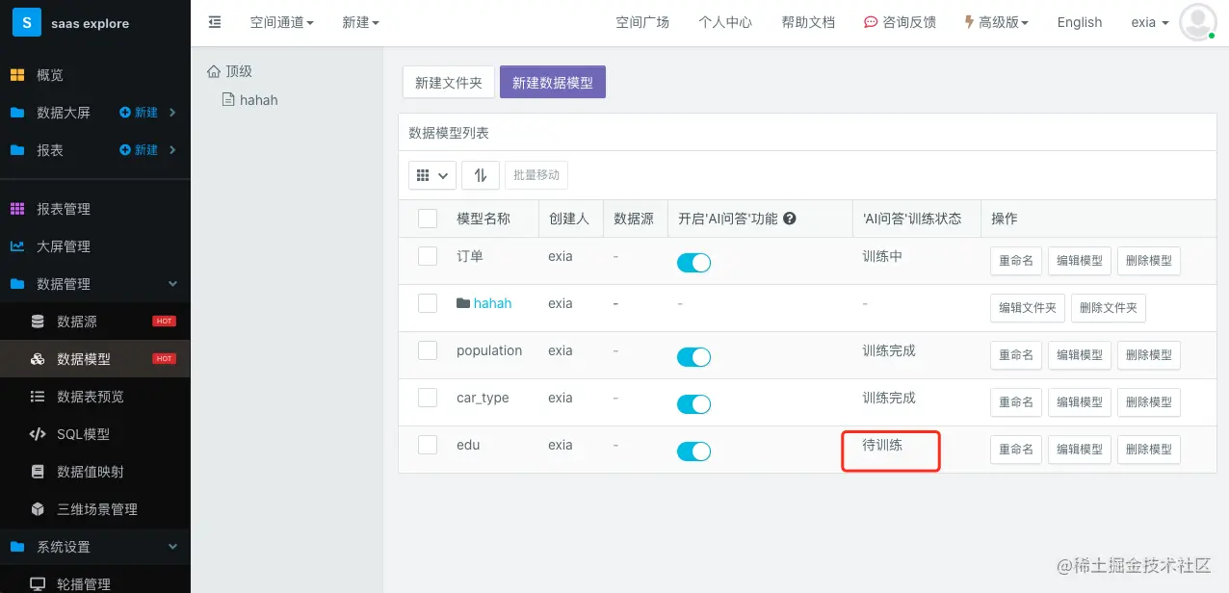
Task: Click 编辑文件夹 for the hahah row
Action: 1028,308
